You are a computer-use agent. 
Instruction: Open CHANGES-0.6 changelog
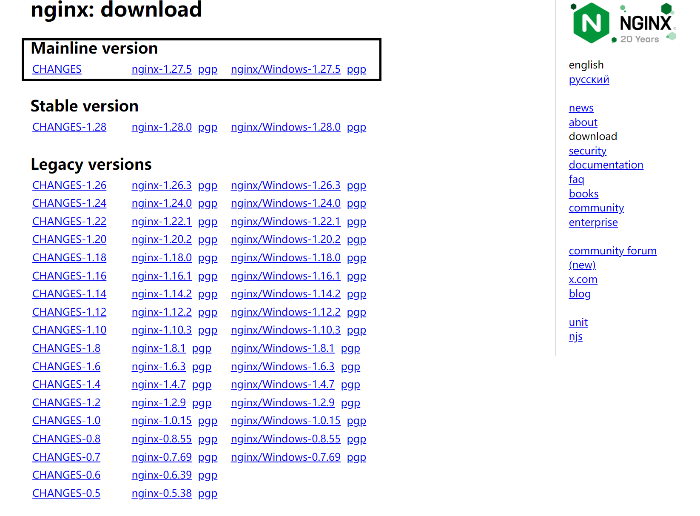pyautogui.click(x=66, y=475)
